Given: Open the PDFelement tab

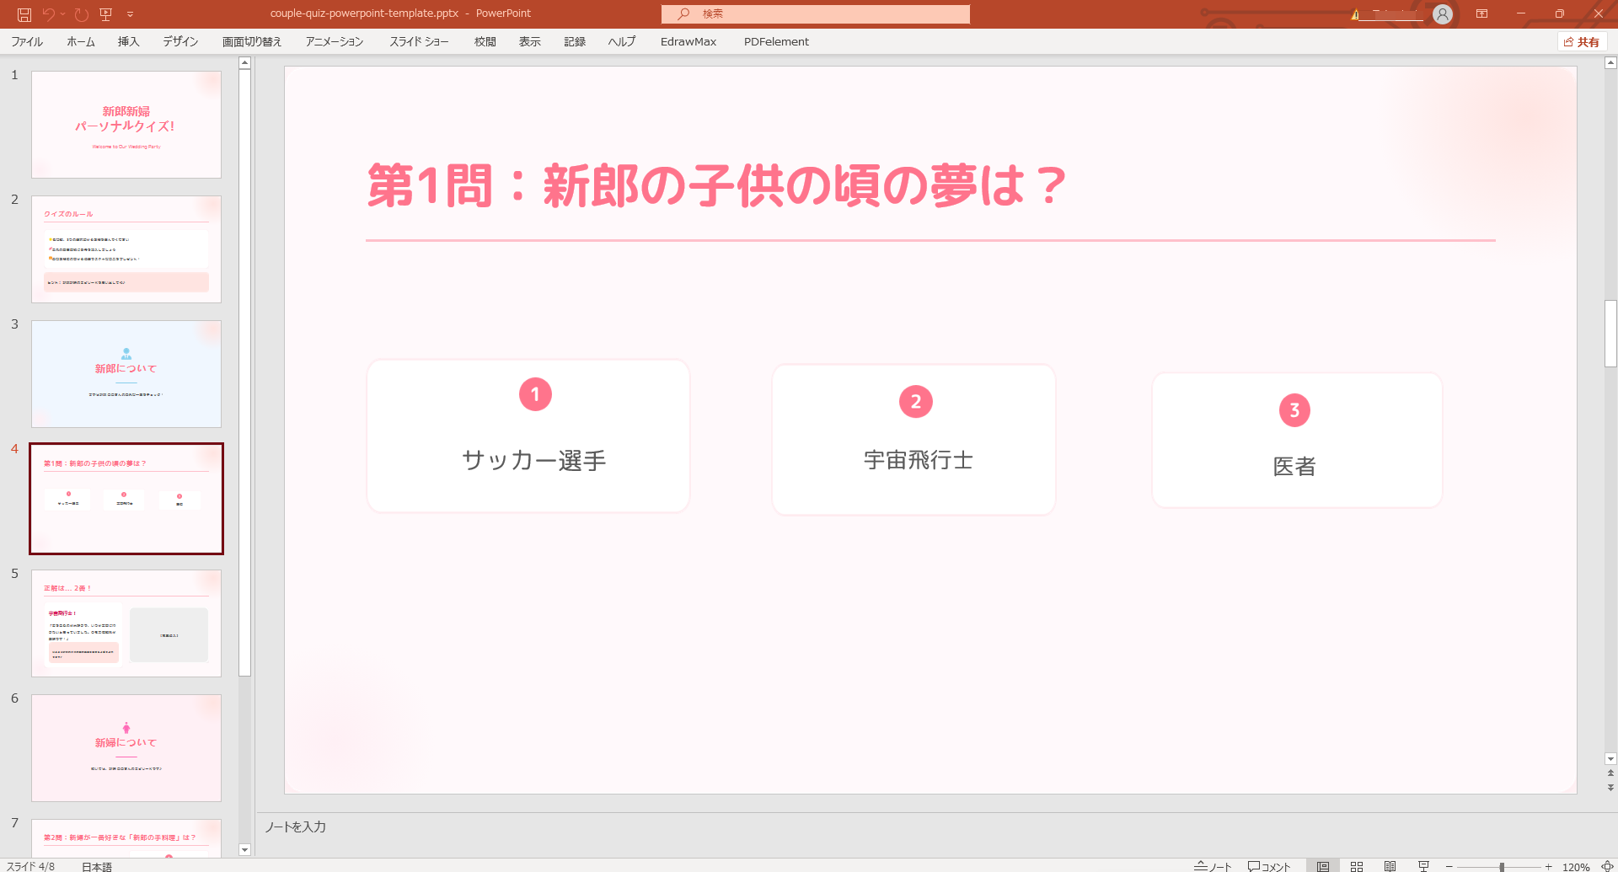Looking at the screenshot, I should point(776,41).
